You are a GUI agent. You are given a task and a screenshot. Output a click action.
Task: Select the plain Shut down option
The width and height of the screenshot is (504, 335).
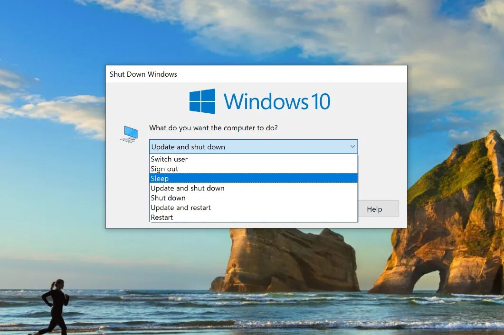pyautogui.click(x=253, y=198)
